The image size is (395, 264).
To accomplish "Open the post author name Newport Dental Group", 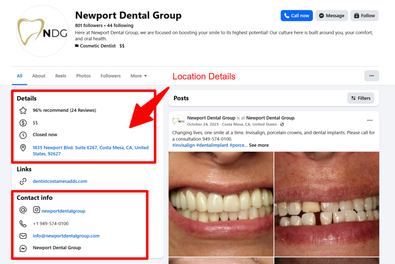I will (211, 118).
